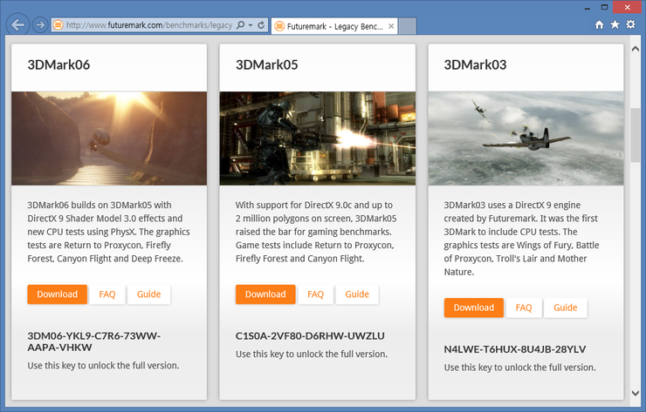
Task: Open the 3DMark03 FAQ
Action: [524, 308]
